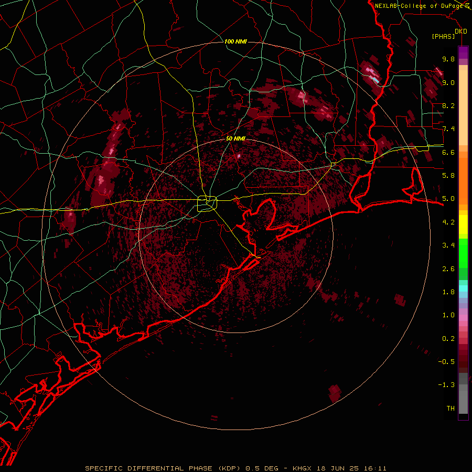Click the 6.6 value on the color scale
472x472 pixels.
click(448, 152)
